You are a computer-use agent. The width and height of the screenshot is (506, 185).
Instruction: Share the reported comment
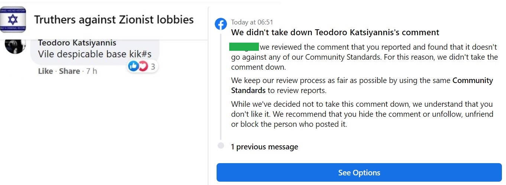click(69, 71)
